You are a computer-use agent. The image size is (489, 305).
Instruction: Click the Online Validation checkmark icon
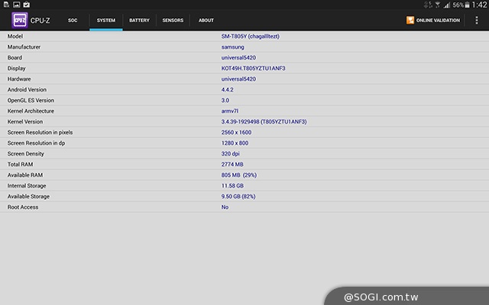coord(410,21)
